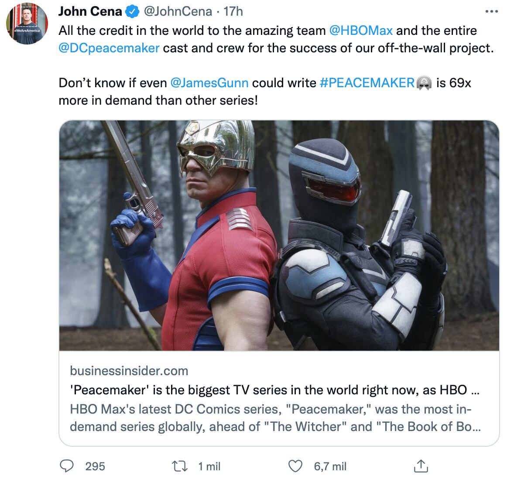This screenshot has width=514, height=479.
Task: Click the reply speech bubble icon
Action: 66,466
